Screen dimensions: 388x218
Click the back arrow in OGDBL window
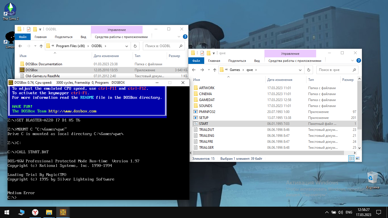(x=20, y=46)
